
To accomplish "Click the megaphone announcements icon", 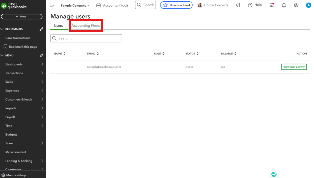I will tap(238, 5).
